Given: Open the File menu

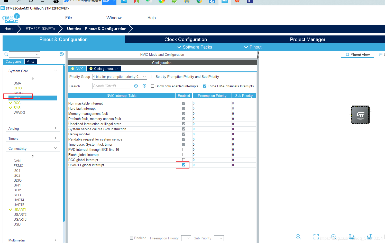Looking at the screenshot, I should [x=69, y=18].
